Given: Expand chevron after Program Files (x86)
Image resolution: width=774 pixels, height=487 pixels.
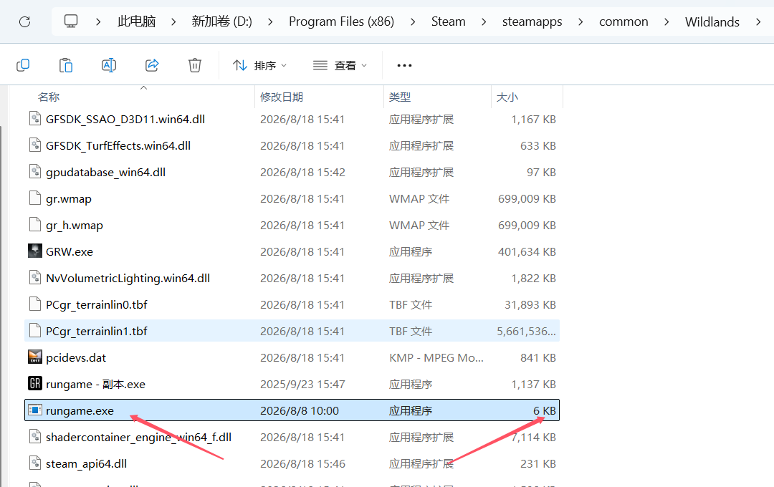Looking at the screenshot, I should (x=413, y=21).
